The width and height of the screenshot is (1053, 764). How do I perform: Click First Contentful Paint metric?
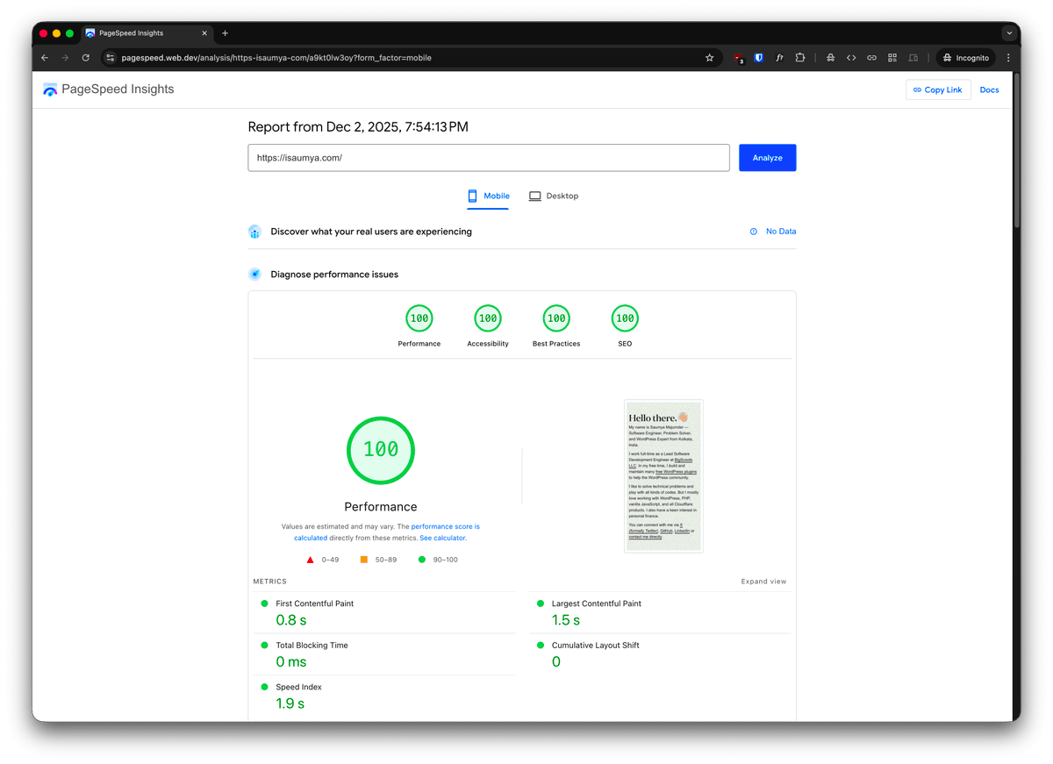coord(314,603)
